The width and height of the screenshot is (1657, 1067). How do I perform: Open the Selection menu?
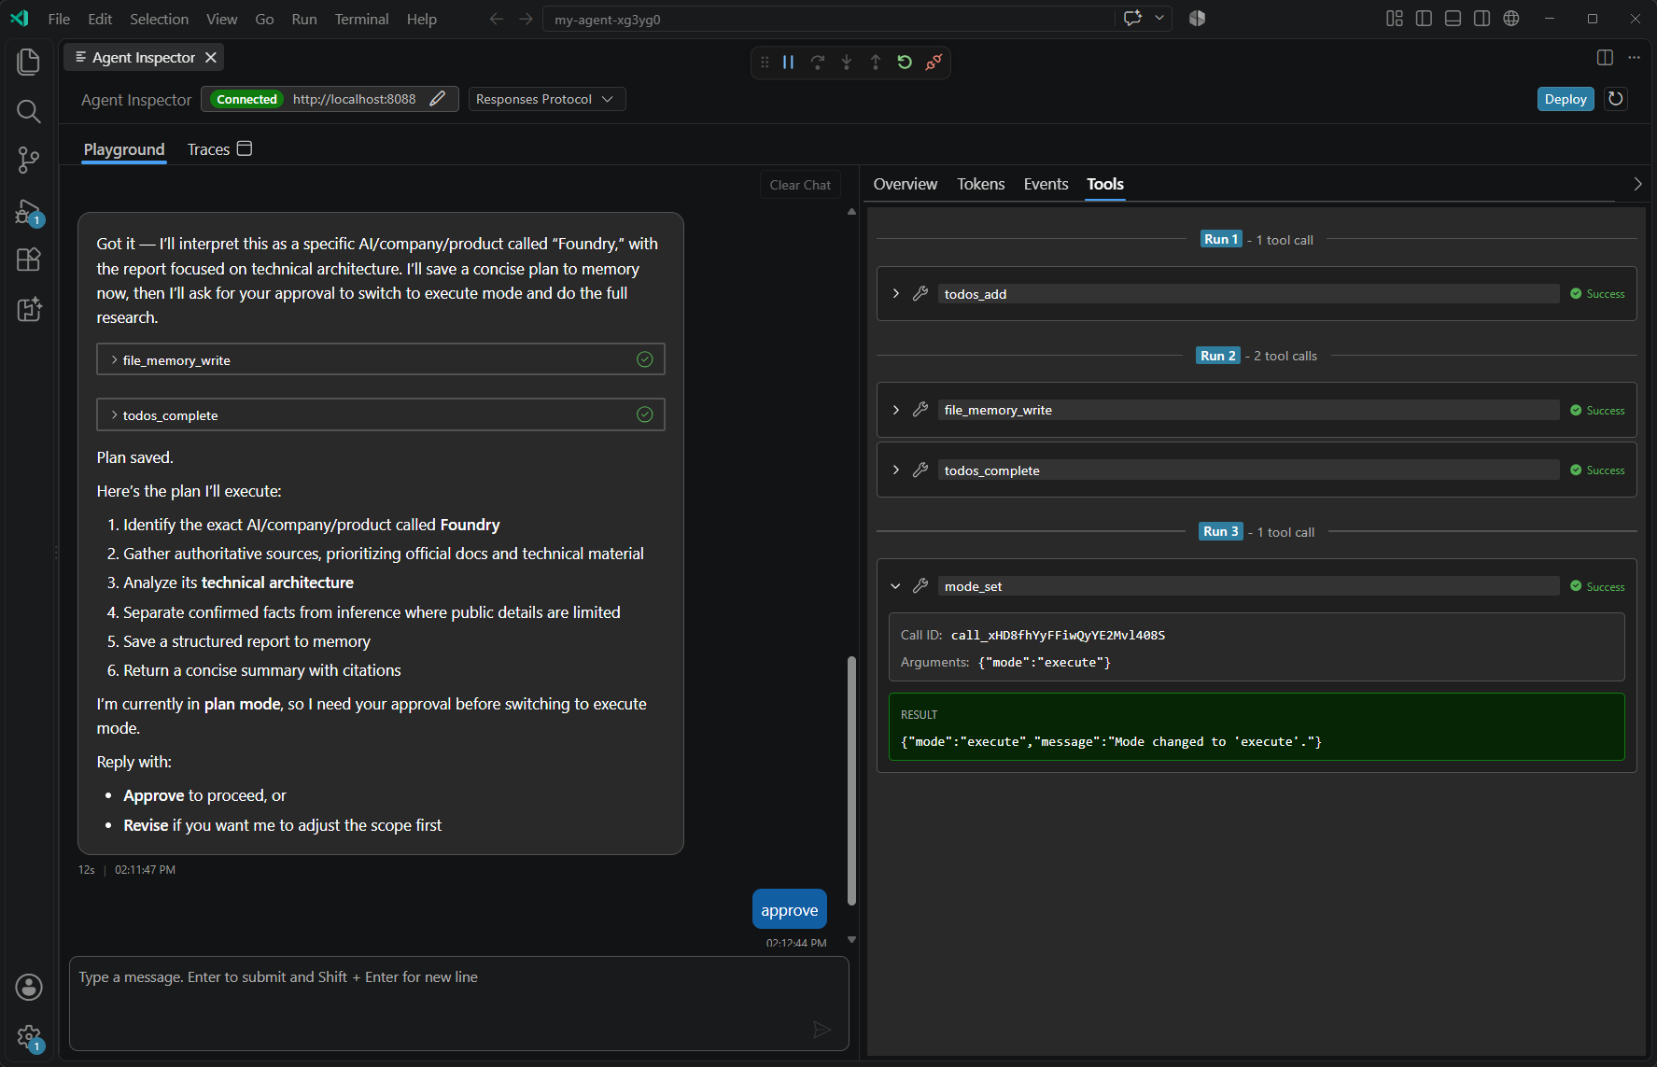(x=159, y=19)
